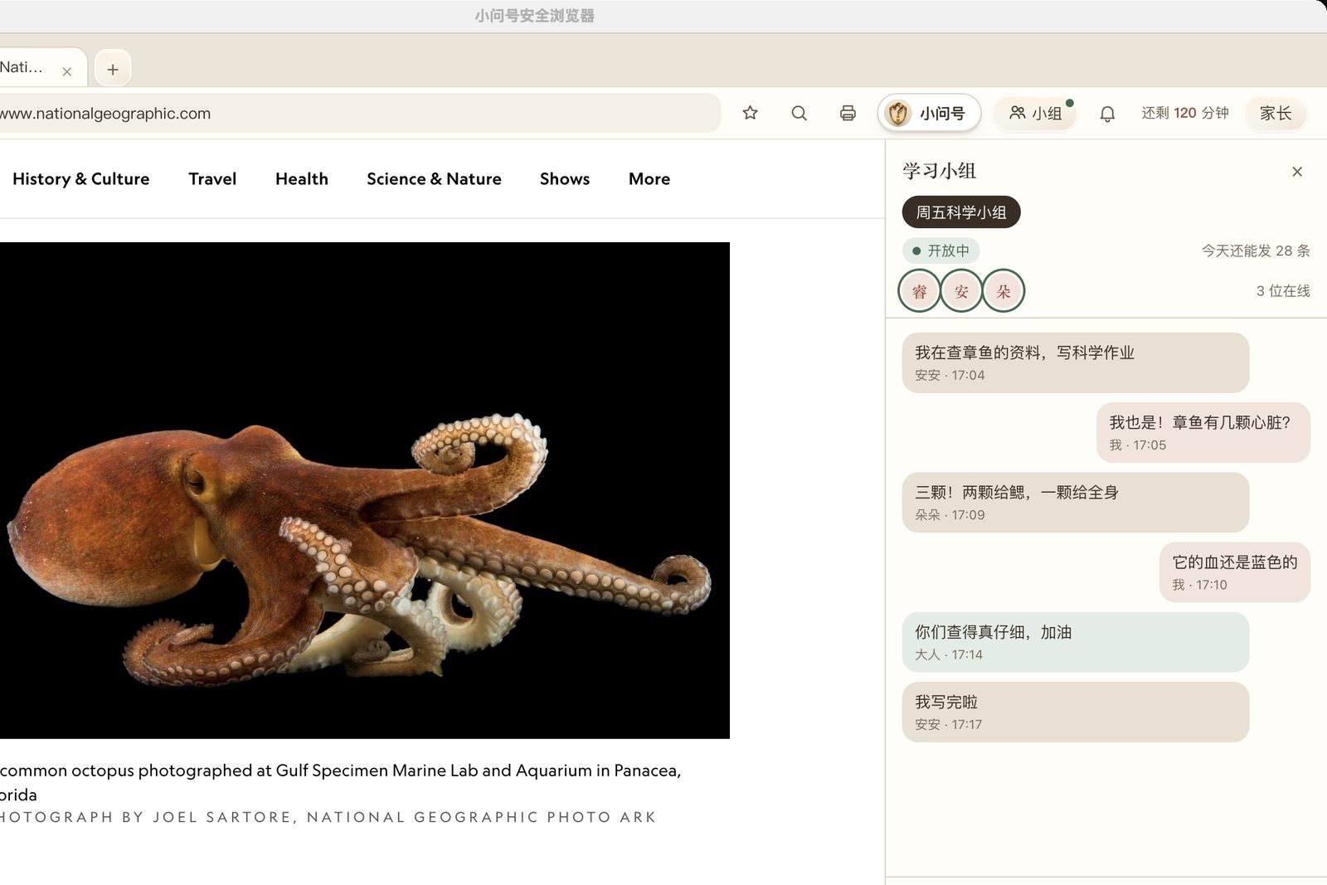Expand the More menu
The height and width of the screenshot is (885, 1327).
[x=649, y=179]
